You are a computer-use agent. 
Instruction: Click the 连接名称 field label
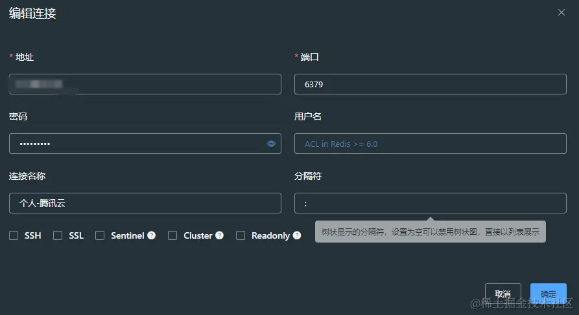(x=27, y=176)
